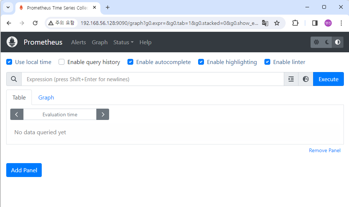Focus the Expression input field
The width and height of the screenshot is (349, 207).
tap(153, 79)
